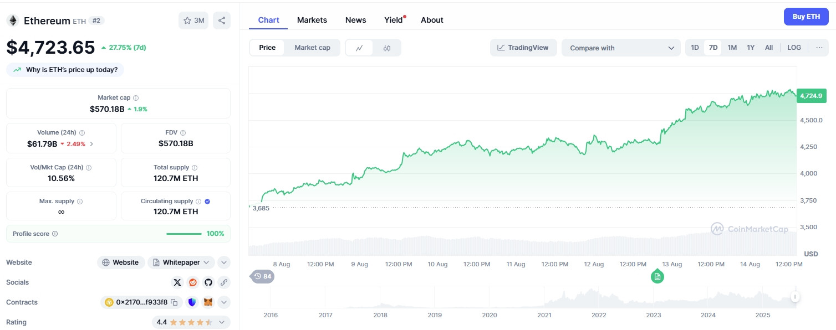836x330 pixels.
Task: Switch to the candlestick chart icon
Action: (387, 48)
